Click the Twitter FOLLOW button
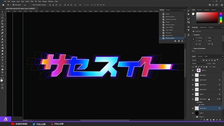 pos(39,124)
